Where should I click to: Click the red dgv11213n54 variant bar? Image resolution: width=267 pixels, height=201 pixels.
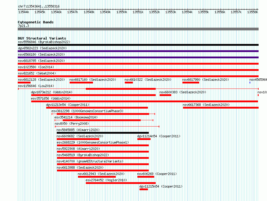click(97, 108)
